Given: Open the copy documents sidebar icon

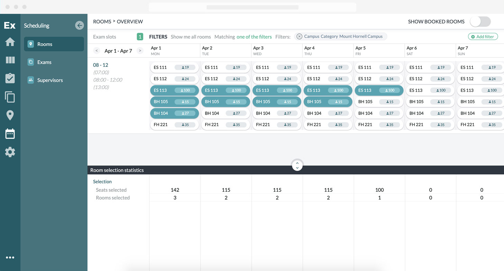Looking at the screenshot, I should 10,97.
